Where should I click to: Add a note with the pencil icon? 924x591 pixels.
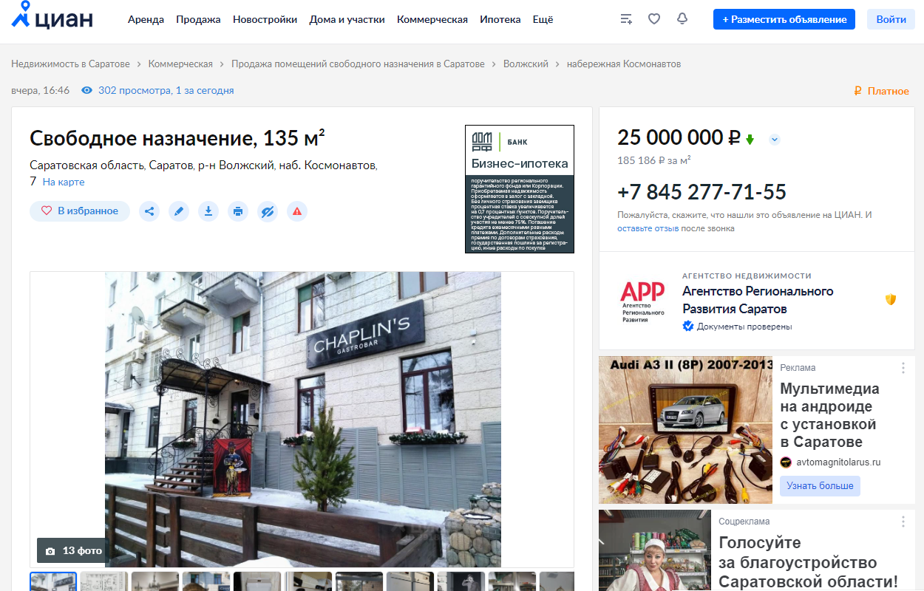tap(179, 211)
